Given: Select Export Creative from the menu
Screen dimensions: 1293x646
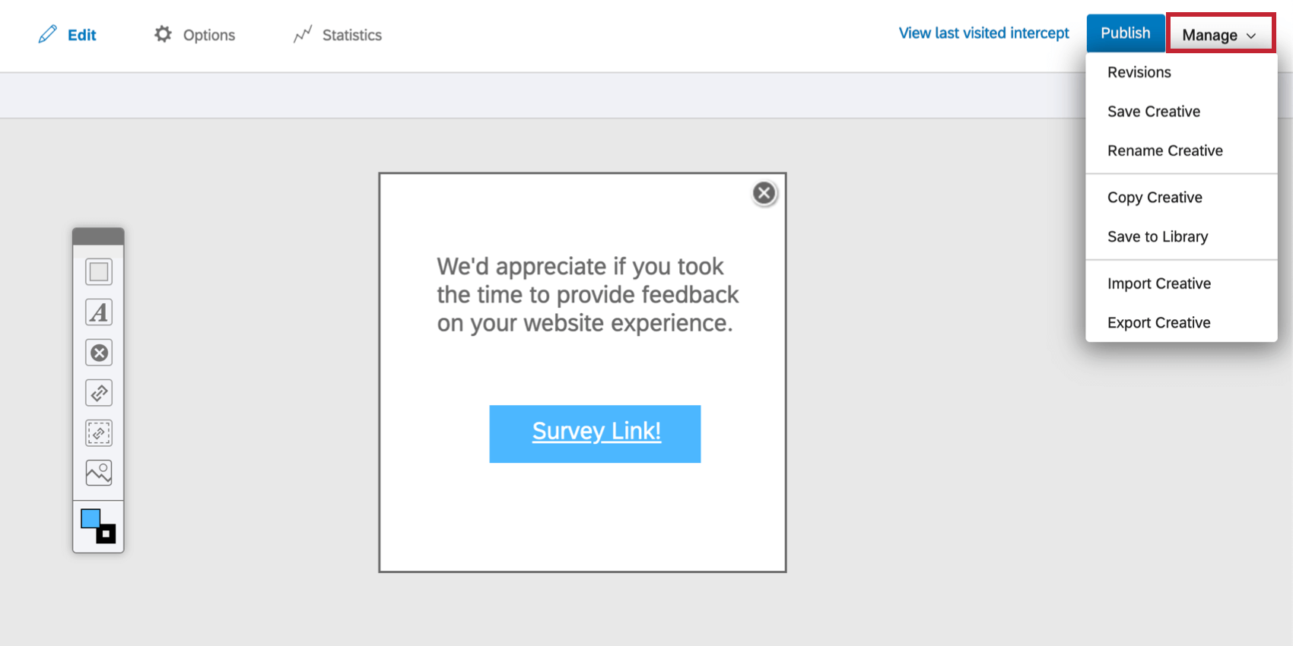Looking at the screenshot, I should [1158, 323].
